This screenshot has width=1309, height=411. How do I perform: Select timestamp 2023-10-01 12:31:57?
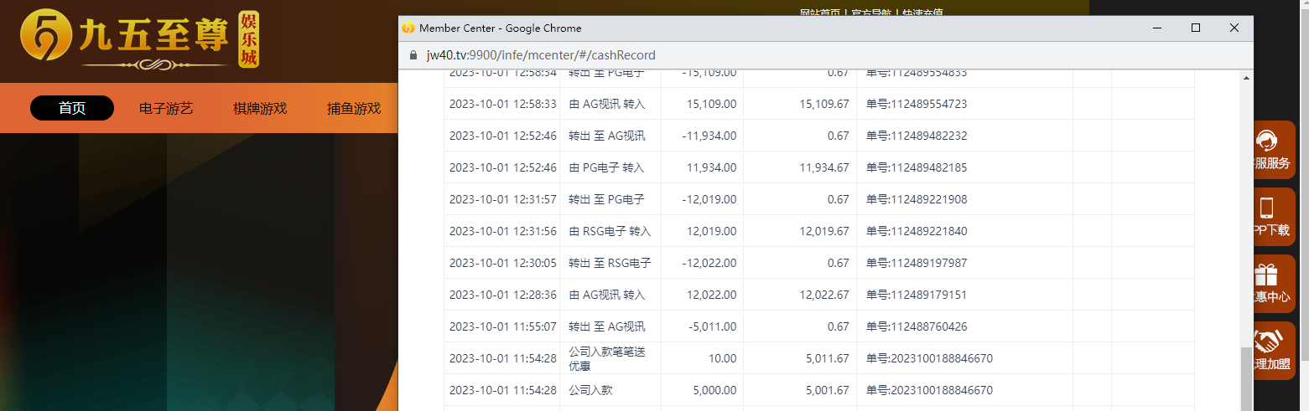point(503,199)
